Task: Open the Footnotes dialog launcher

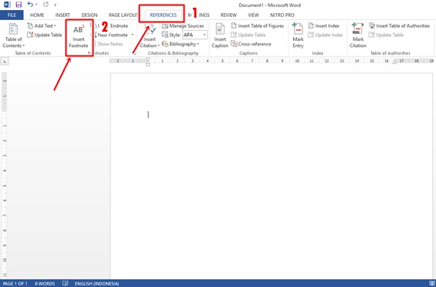Action: [x=134, y=53]
